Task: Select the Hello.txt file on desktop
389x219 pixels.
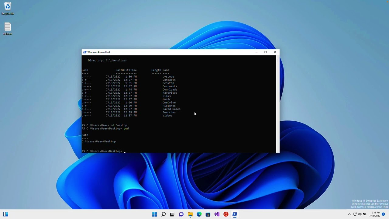Action: click(8, 29)
